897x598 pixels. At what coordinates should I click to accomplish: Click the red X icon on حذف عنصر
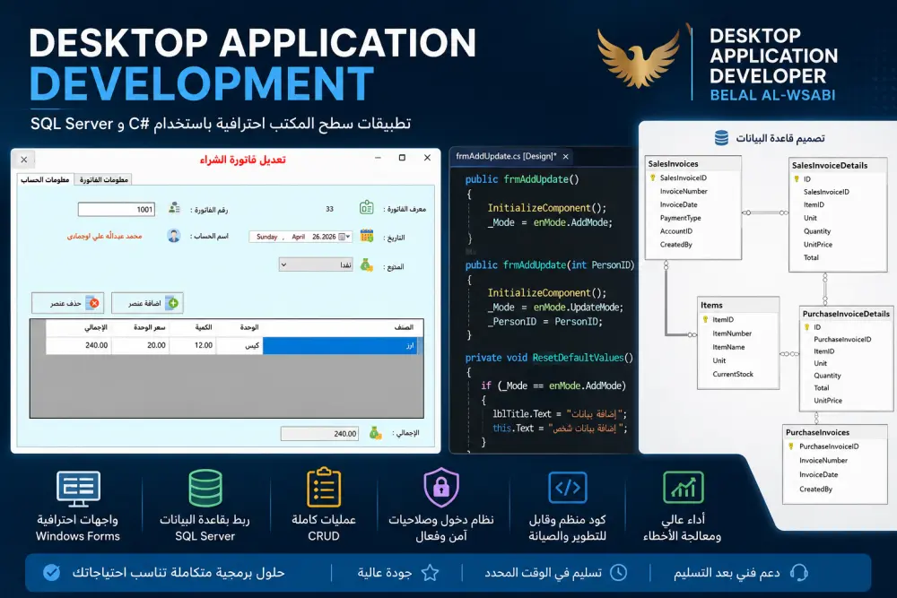coord(94,303)
